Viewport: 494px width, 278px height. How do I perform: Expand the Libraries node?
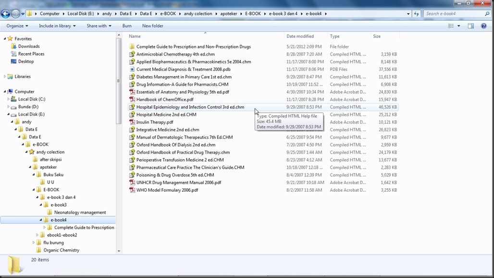pyautogui.click(x=5, y=76)
